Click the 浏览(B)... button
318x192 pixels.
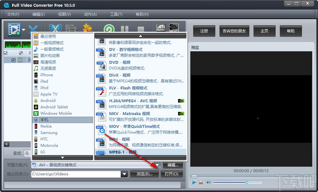click(144, 174)
